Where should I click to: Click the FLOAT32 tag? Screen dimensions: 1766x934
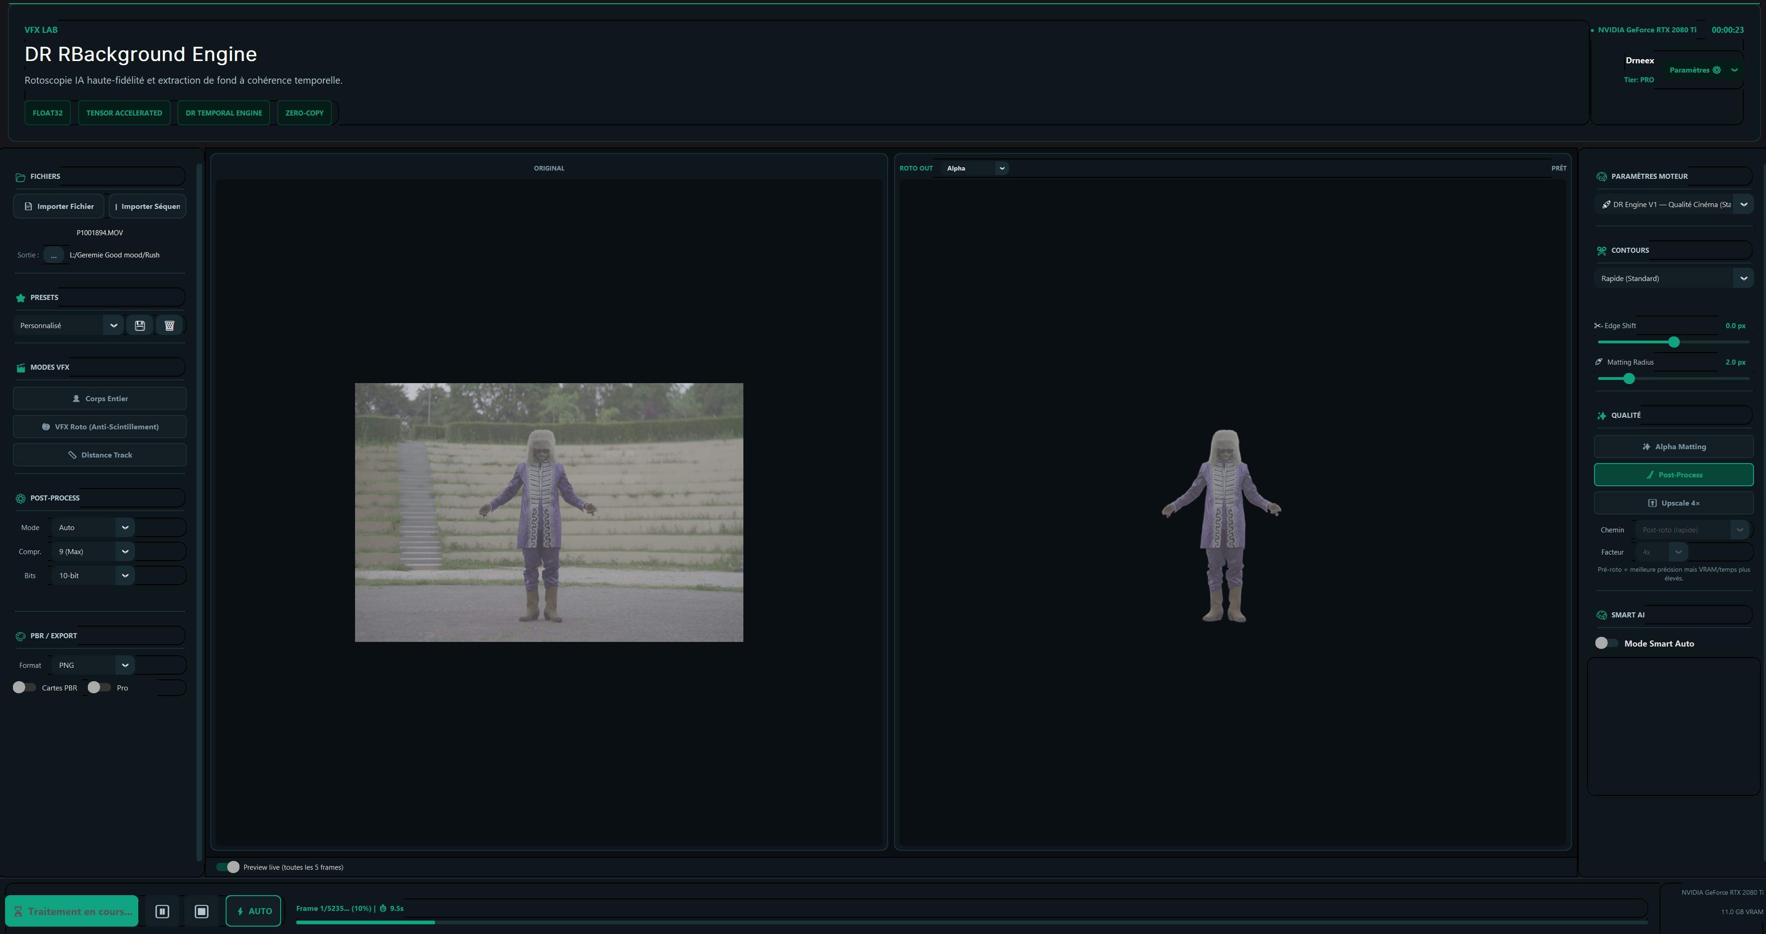[x=47, y=113]
